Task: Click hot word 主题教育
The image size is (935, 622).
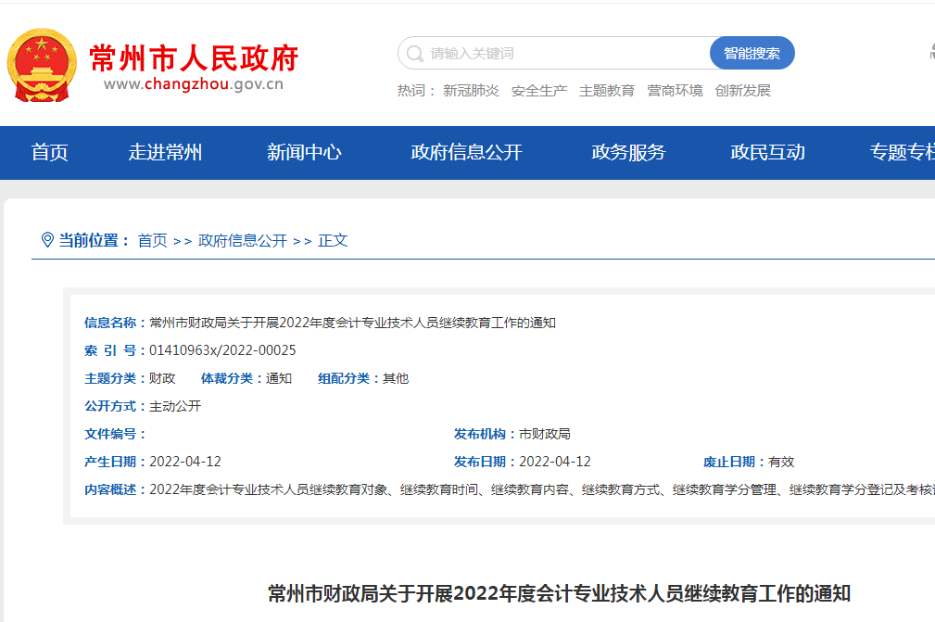Action: click(607, 91)
